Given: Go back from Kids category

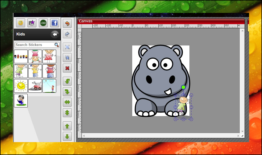Looking at the screenshot, I should [x=55, y=34].
